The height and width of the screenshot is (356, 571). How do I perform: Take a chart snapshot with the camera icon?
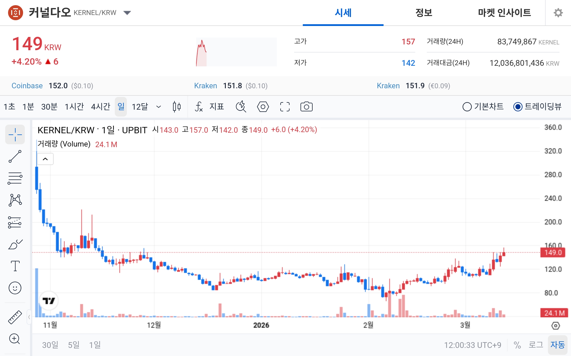tap(306, 106)
